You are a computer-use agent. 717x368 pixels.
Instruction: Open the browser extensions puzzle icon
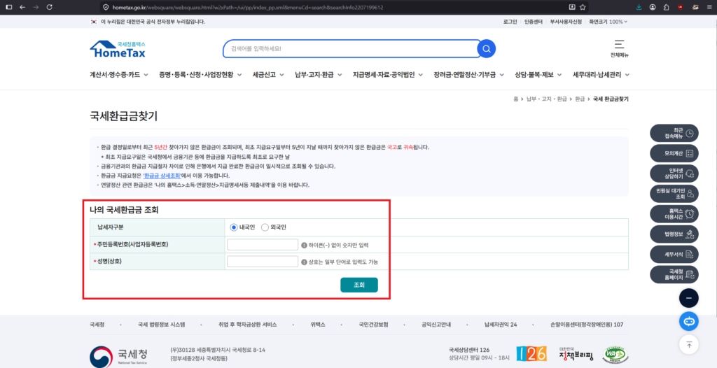667,7
